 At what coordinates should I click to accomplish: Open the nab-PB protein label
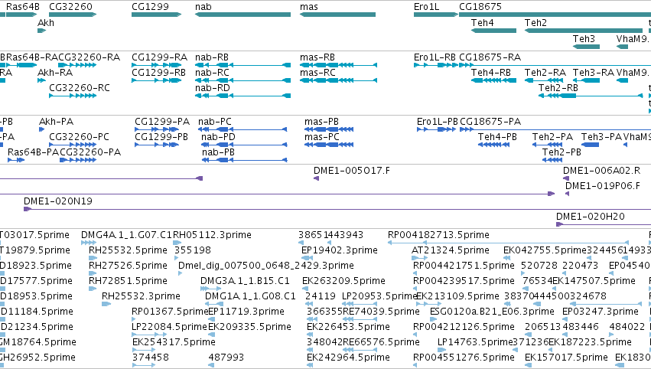coord(218,152)
